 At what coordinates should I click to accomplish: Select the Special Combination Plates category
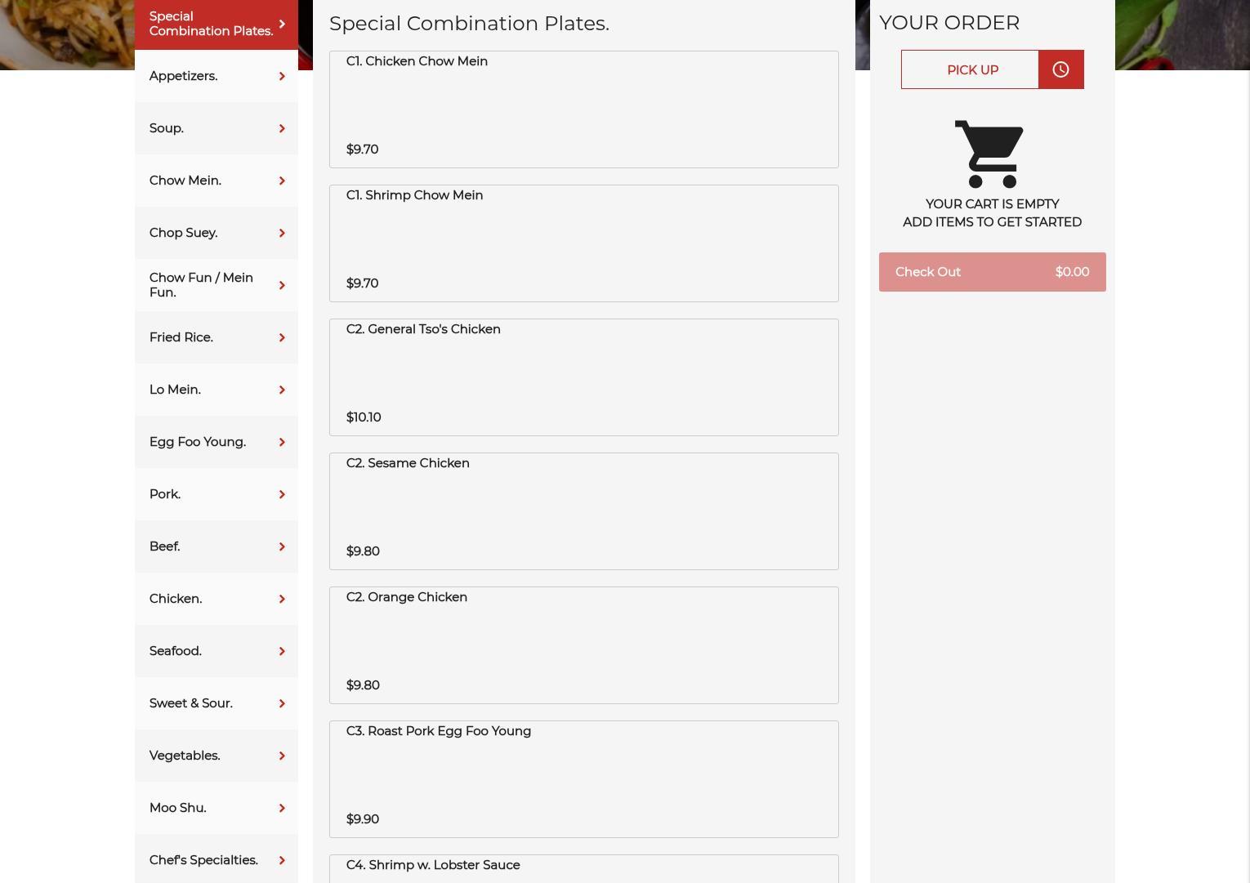point(211,24)
